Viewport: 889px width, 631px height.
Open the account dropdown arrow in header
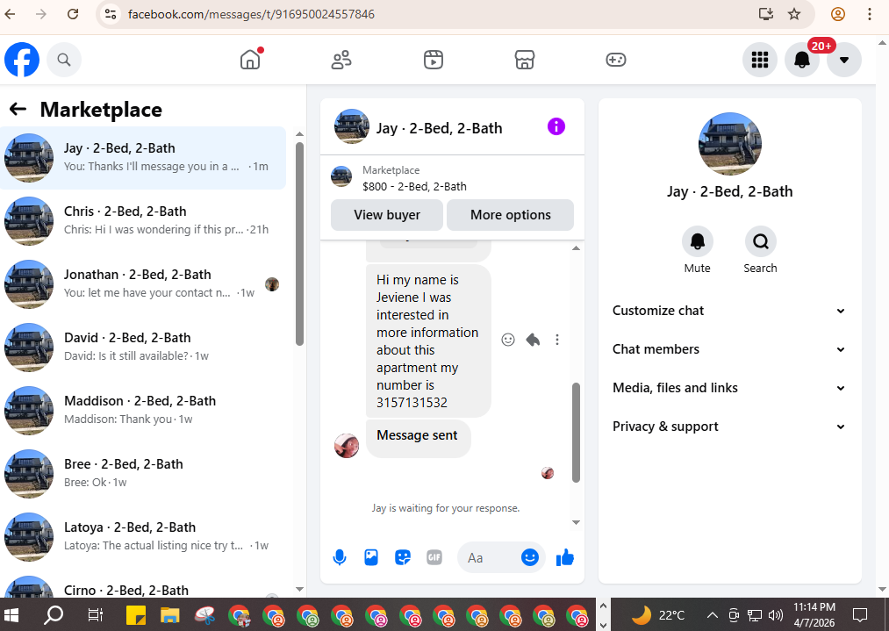[x=844, y=60]
